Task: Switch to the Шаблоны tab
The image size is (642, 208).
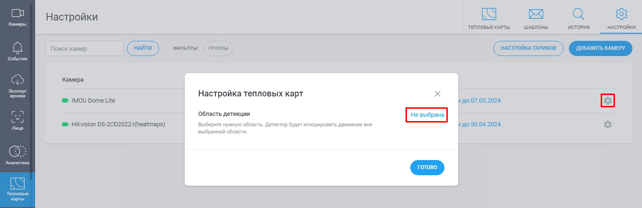Action: click(x=536, y=17)
